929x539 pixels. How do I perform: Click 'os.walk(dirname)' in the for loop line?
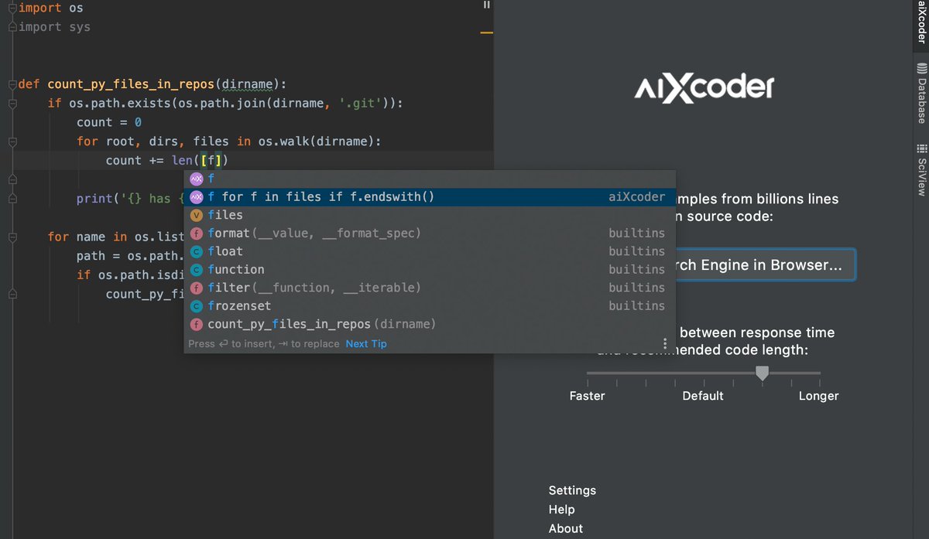(x=316, y=142)
